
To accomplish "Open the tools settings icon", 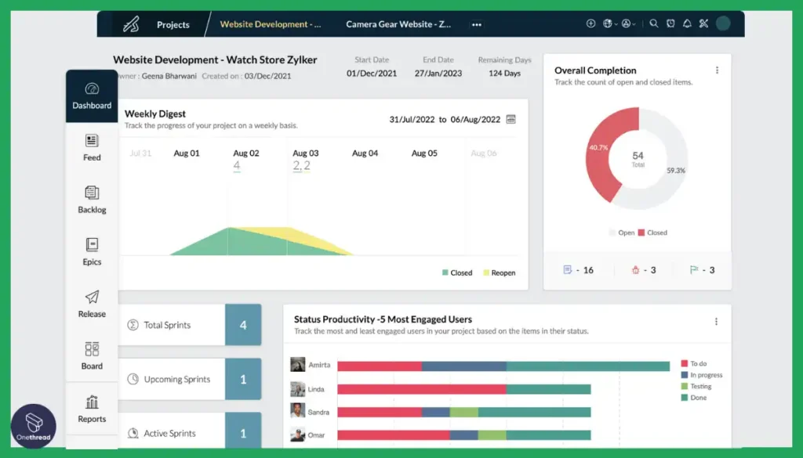I will click(703, 23).
